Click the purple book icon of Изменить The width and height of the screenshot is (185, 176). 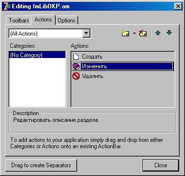[x=76, y=66]
